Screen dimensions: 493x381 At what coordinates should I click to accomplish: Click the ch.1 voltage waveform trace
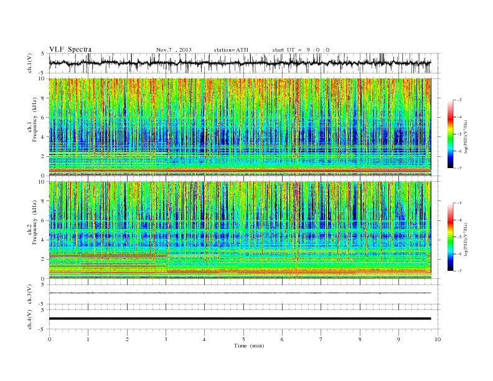pos(240,63)
